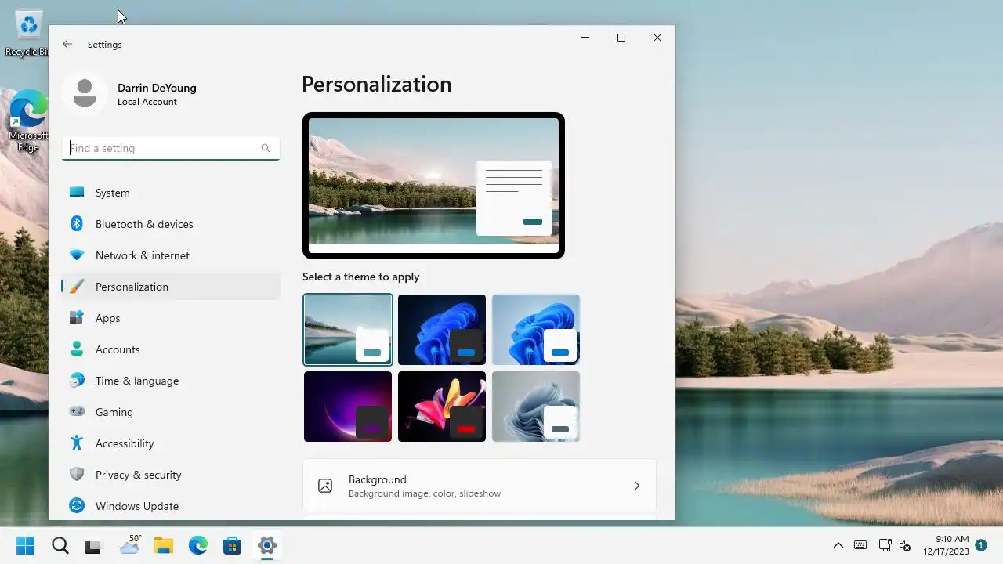Open Microsoft Store from taskbar
Screen dimensions: 1003x564
click(232, 545)
